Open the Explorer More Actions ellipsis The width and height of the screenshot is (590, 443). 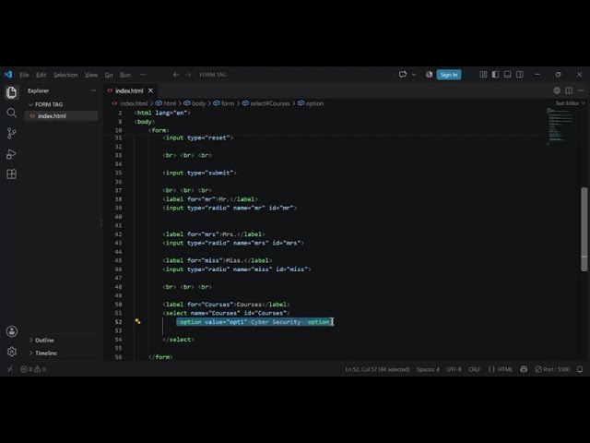point(93,90)
